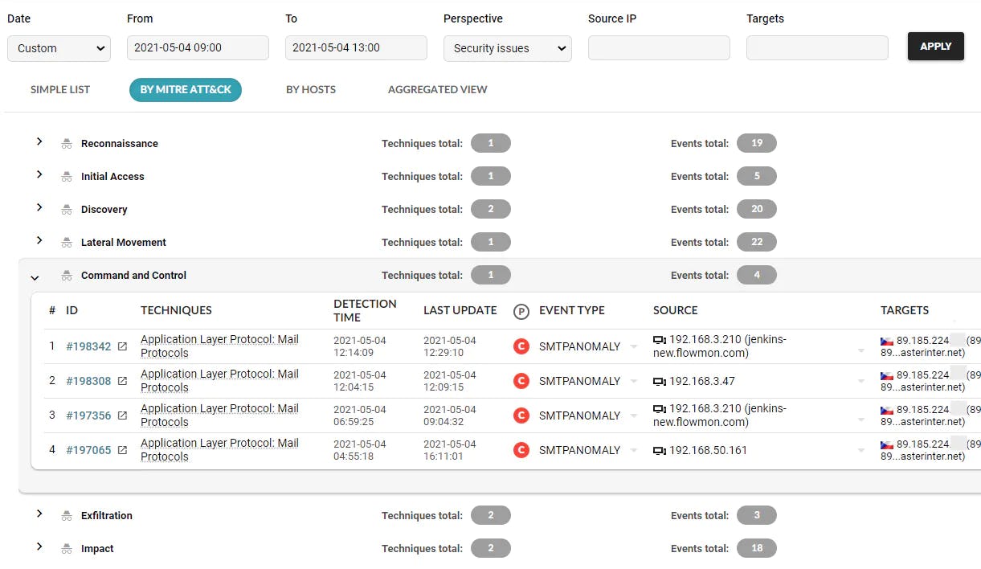Click the circled P priority column icon

[x=521, y=310]
